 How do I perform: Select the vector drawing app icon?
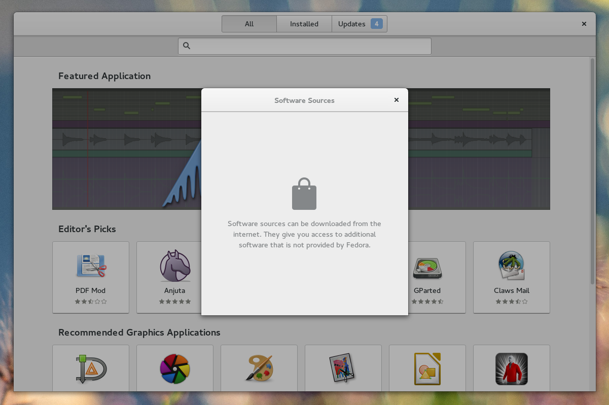(x=91, y=370)
